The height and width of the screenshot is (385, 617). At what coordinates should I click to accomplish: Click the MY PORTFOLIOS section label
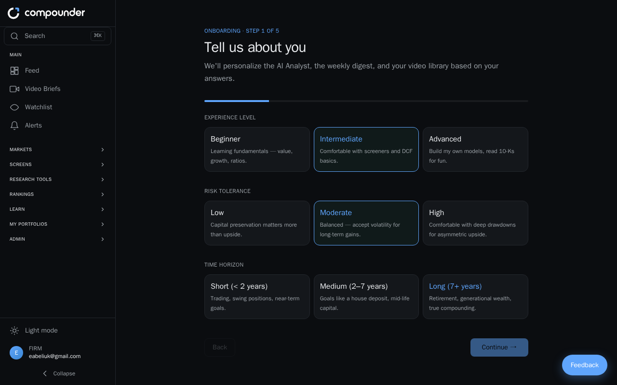point(28,224)
